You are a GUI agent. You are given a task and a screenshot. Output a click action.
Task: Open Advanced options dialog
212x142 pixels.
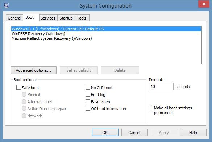pos(34,70)
